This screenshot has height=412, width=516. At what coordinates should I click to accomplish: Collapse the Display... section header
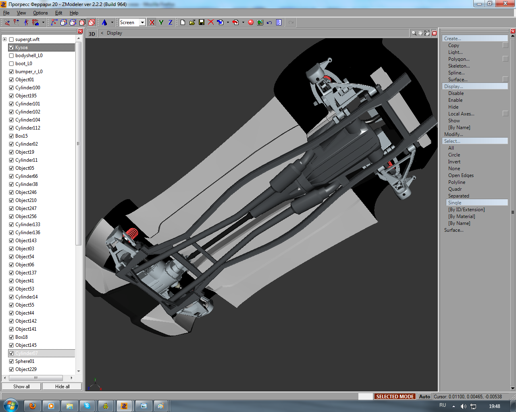[x=475, y=86]
